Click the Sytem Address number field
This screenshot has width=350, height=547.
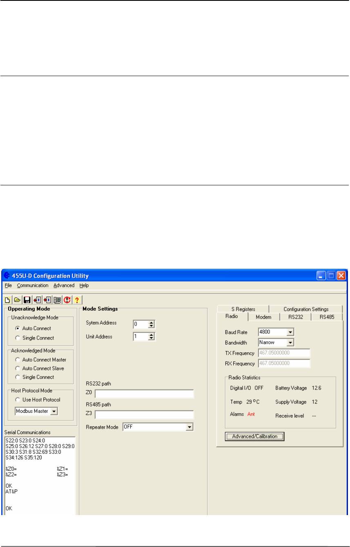[140, 324]
